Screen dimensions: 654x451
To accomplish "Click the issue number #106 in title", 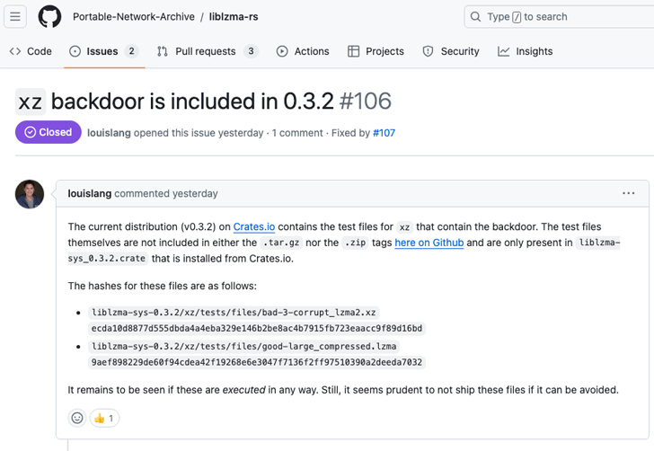I will click(x=366, y=102).
